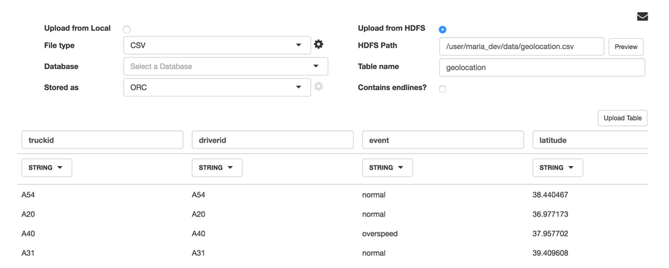Focus the Table name geolocation field

click(x=542, y=68)
